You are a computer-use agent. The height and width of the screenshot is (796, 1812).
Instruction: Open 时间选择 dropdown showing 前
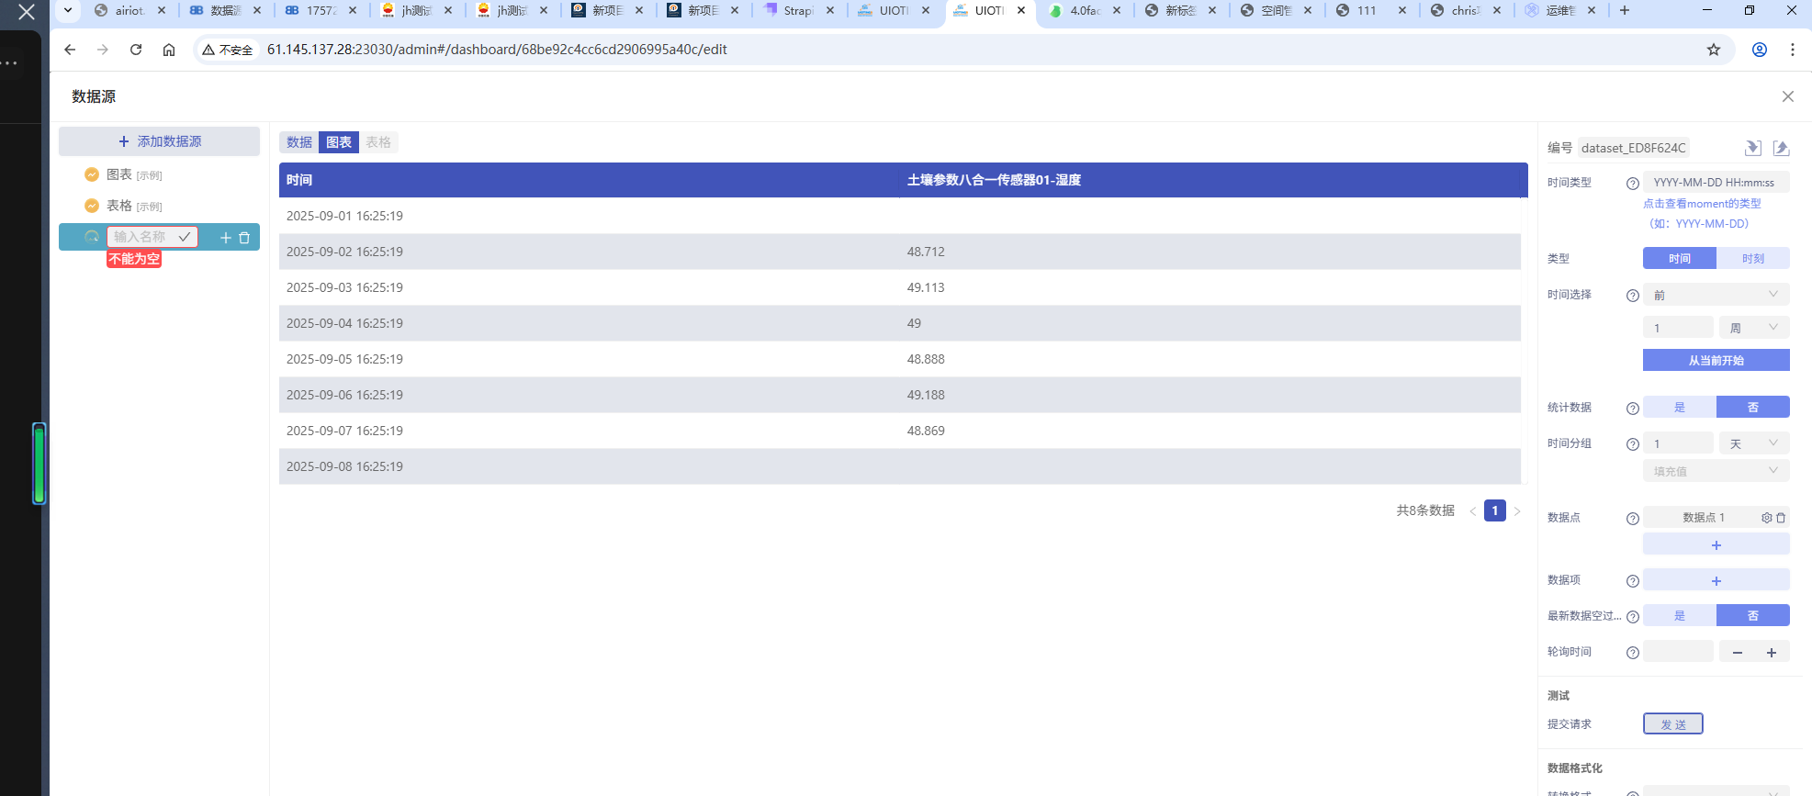point(1716,295)
